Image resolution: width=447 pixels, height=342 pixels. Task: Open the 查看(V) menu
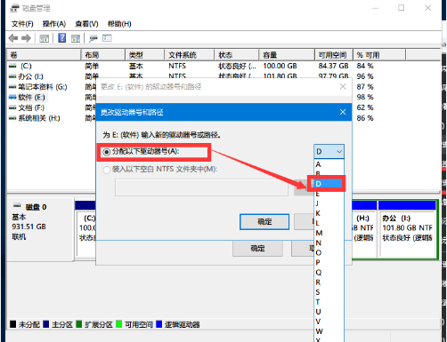tap(86, 24)
